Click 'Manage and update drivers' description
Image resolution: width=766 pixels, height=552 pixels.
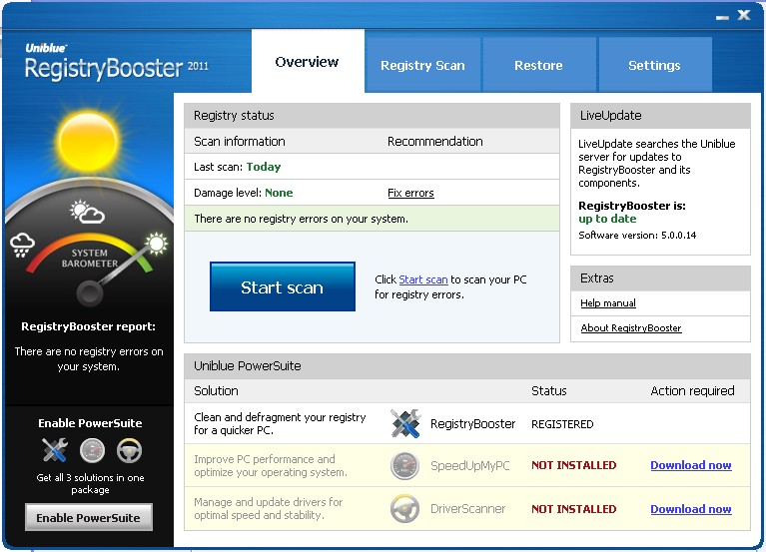click(269, 508)
